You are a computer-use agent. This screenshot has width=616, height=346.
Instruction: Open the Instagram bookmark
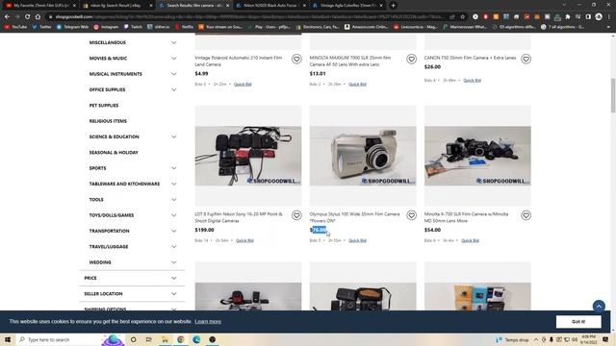[106, 27]
